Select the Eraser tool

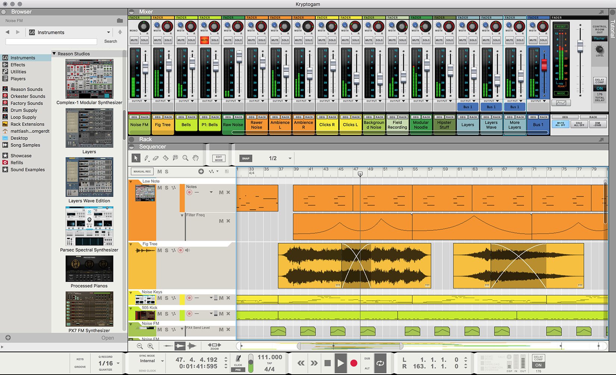click(156, 158)
